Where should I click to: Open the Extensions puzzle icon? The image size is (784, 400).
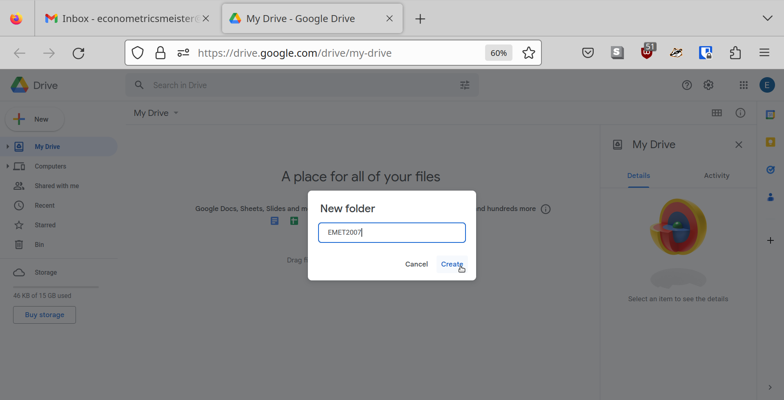tap(735, 53)
